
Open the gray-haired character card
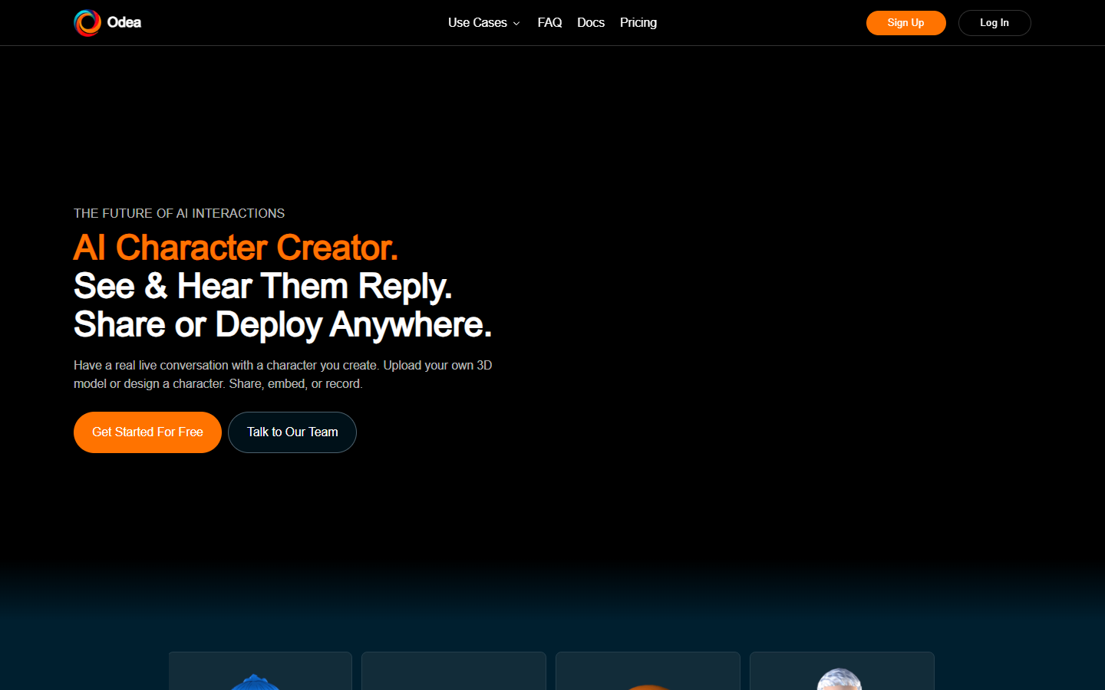pyautogui.click(x=842, y=671)
